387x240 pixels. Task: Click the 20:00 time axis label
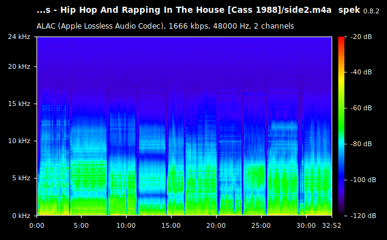216,225
